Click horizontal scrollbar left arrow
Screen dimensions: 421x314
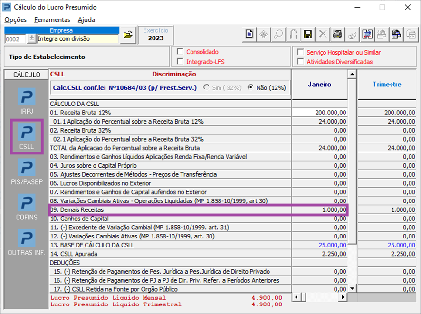[296, 297]
